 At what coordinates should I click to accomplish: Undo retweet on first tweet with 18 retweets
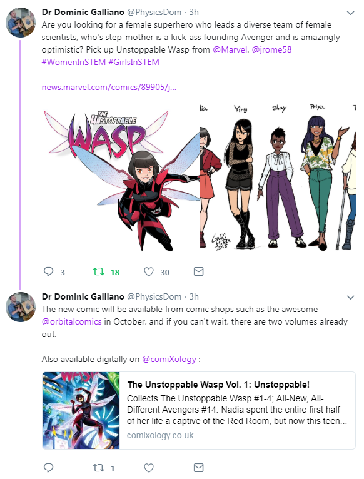(99, 271)
